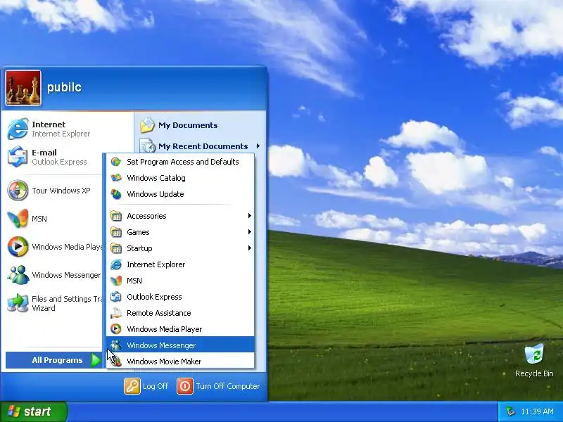Choose Set Program Access and Defaults entry
The image size is (563, 422).
click(180, 162)
